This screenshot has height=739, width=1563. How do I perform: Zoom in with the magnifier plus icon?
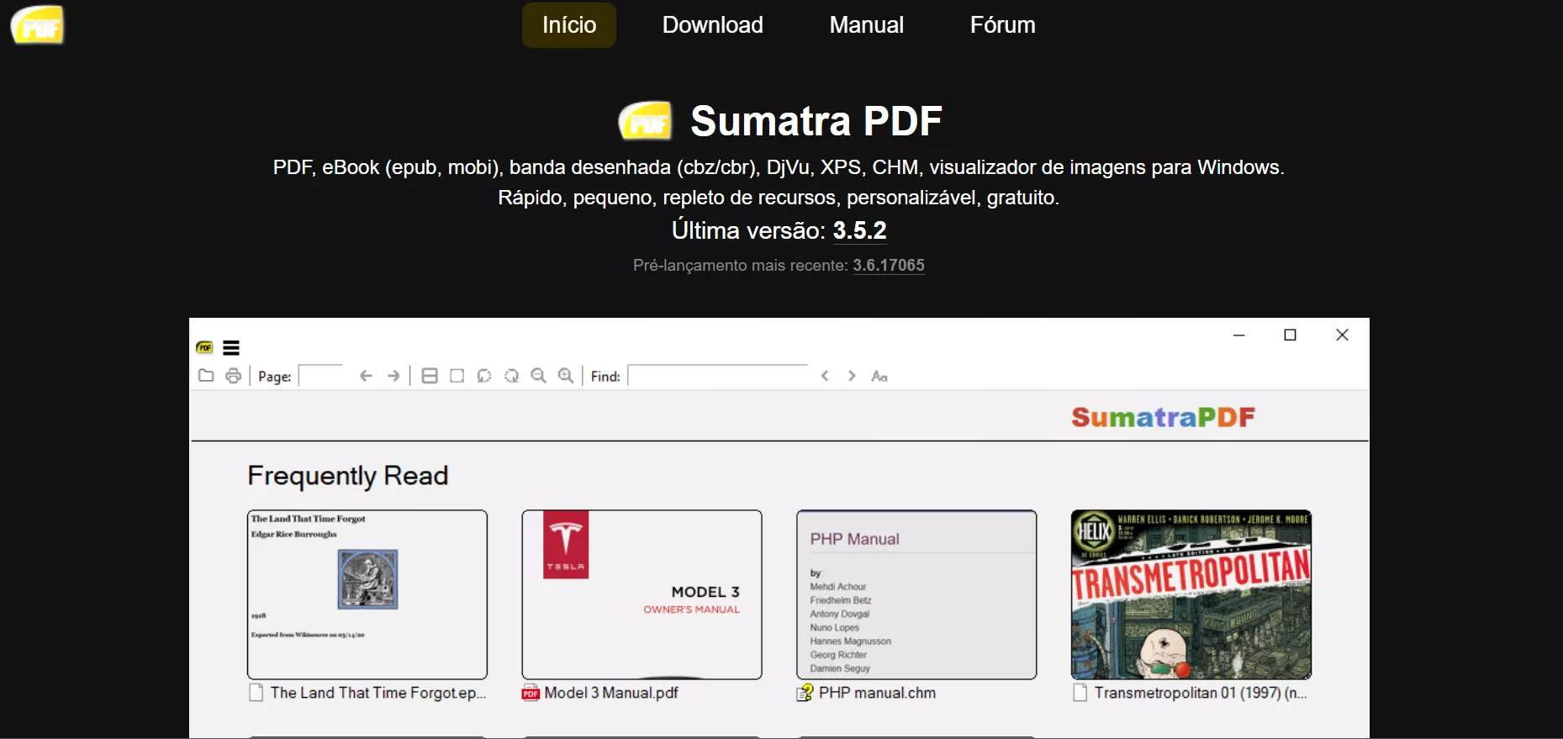point(566,376)
